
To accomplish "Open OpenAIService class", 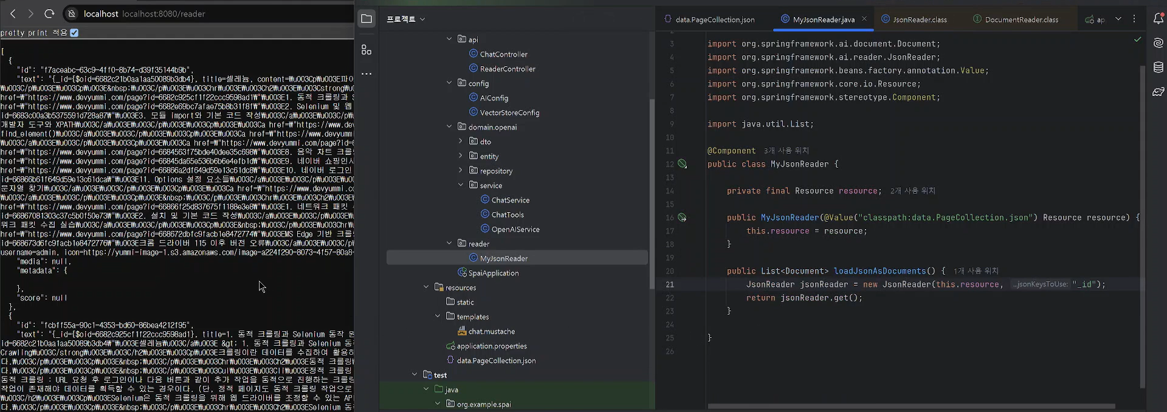I will (x=515, y=229).
